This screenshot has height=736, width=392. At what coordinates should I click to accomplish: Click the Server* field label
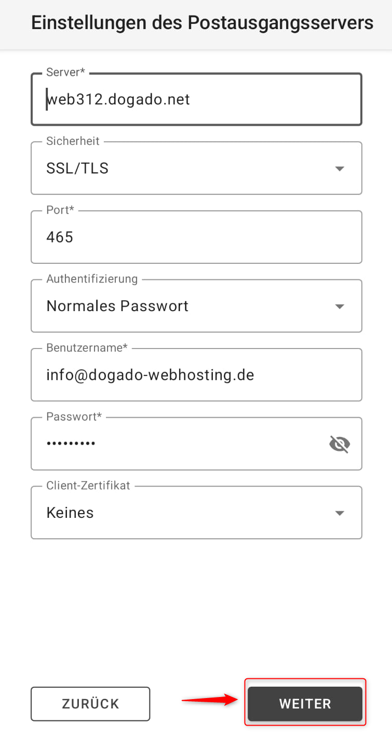pos(65,72)
